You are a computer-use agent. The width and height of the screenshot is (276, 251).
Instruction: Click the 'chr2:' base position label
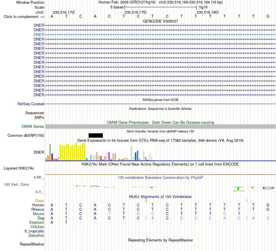pyautogui.click(x=40, y=12)
